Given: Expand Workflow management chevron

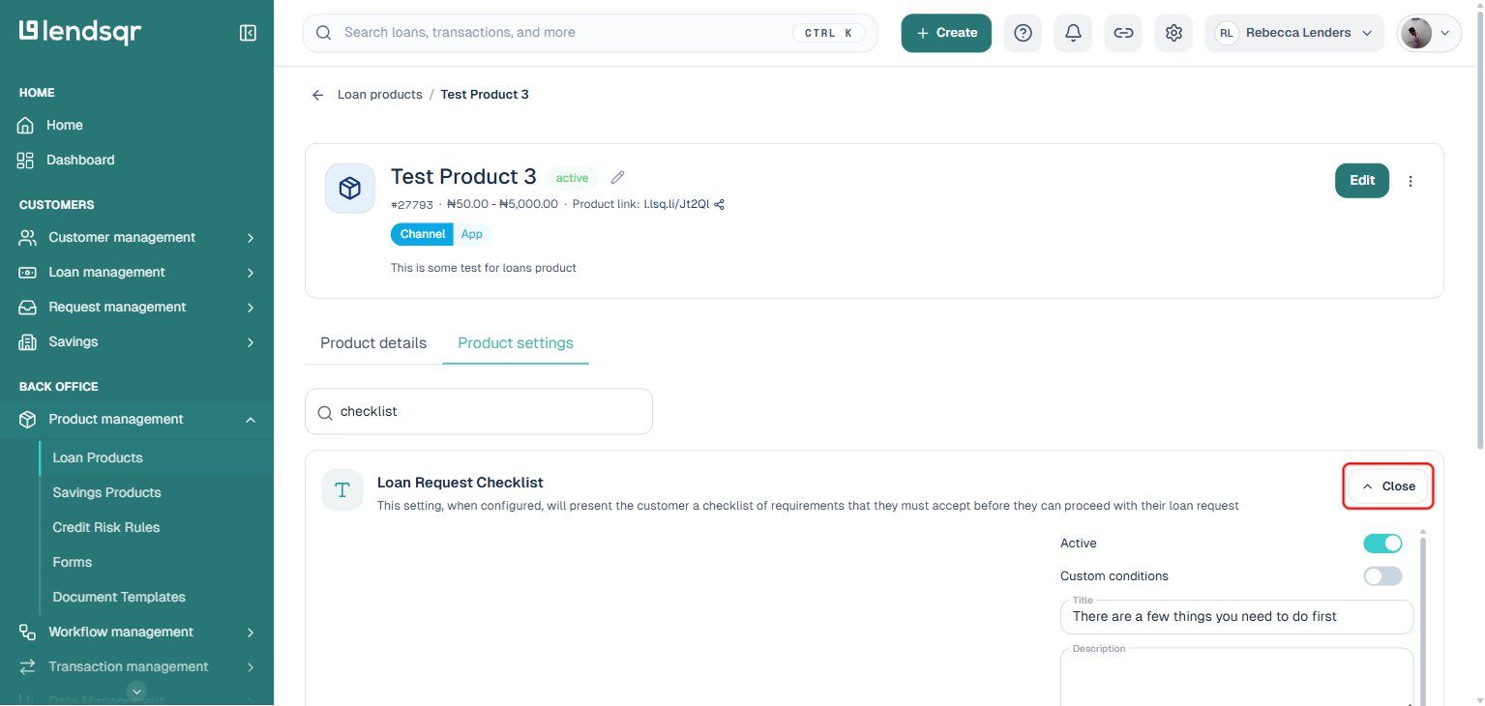Looking at the screenshot, I should (x=251, y=632).
